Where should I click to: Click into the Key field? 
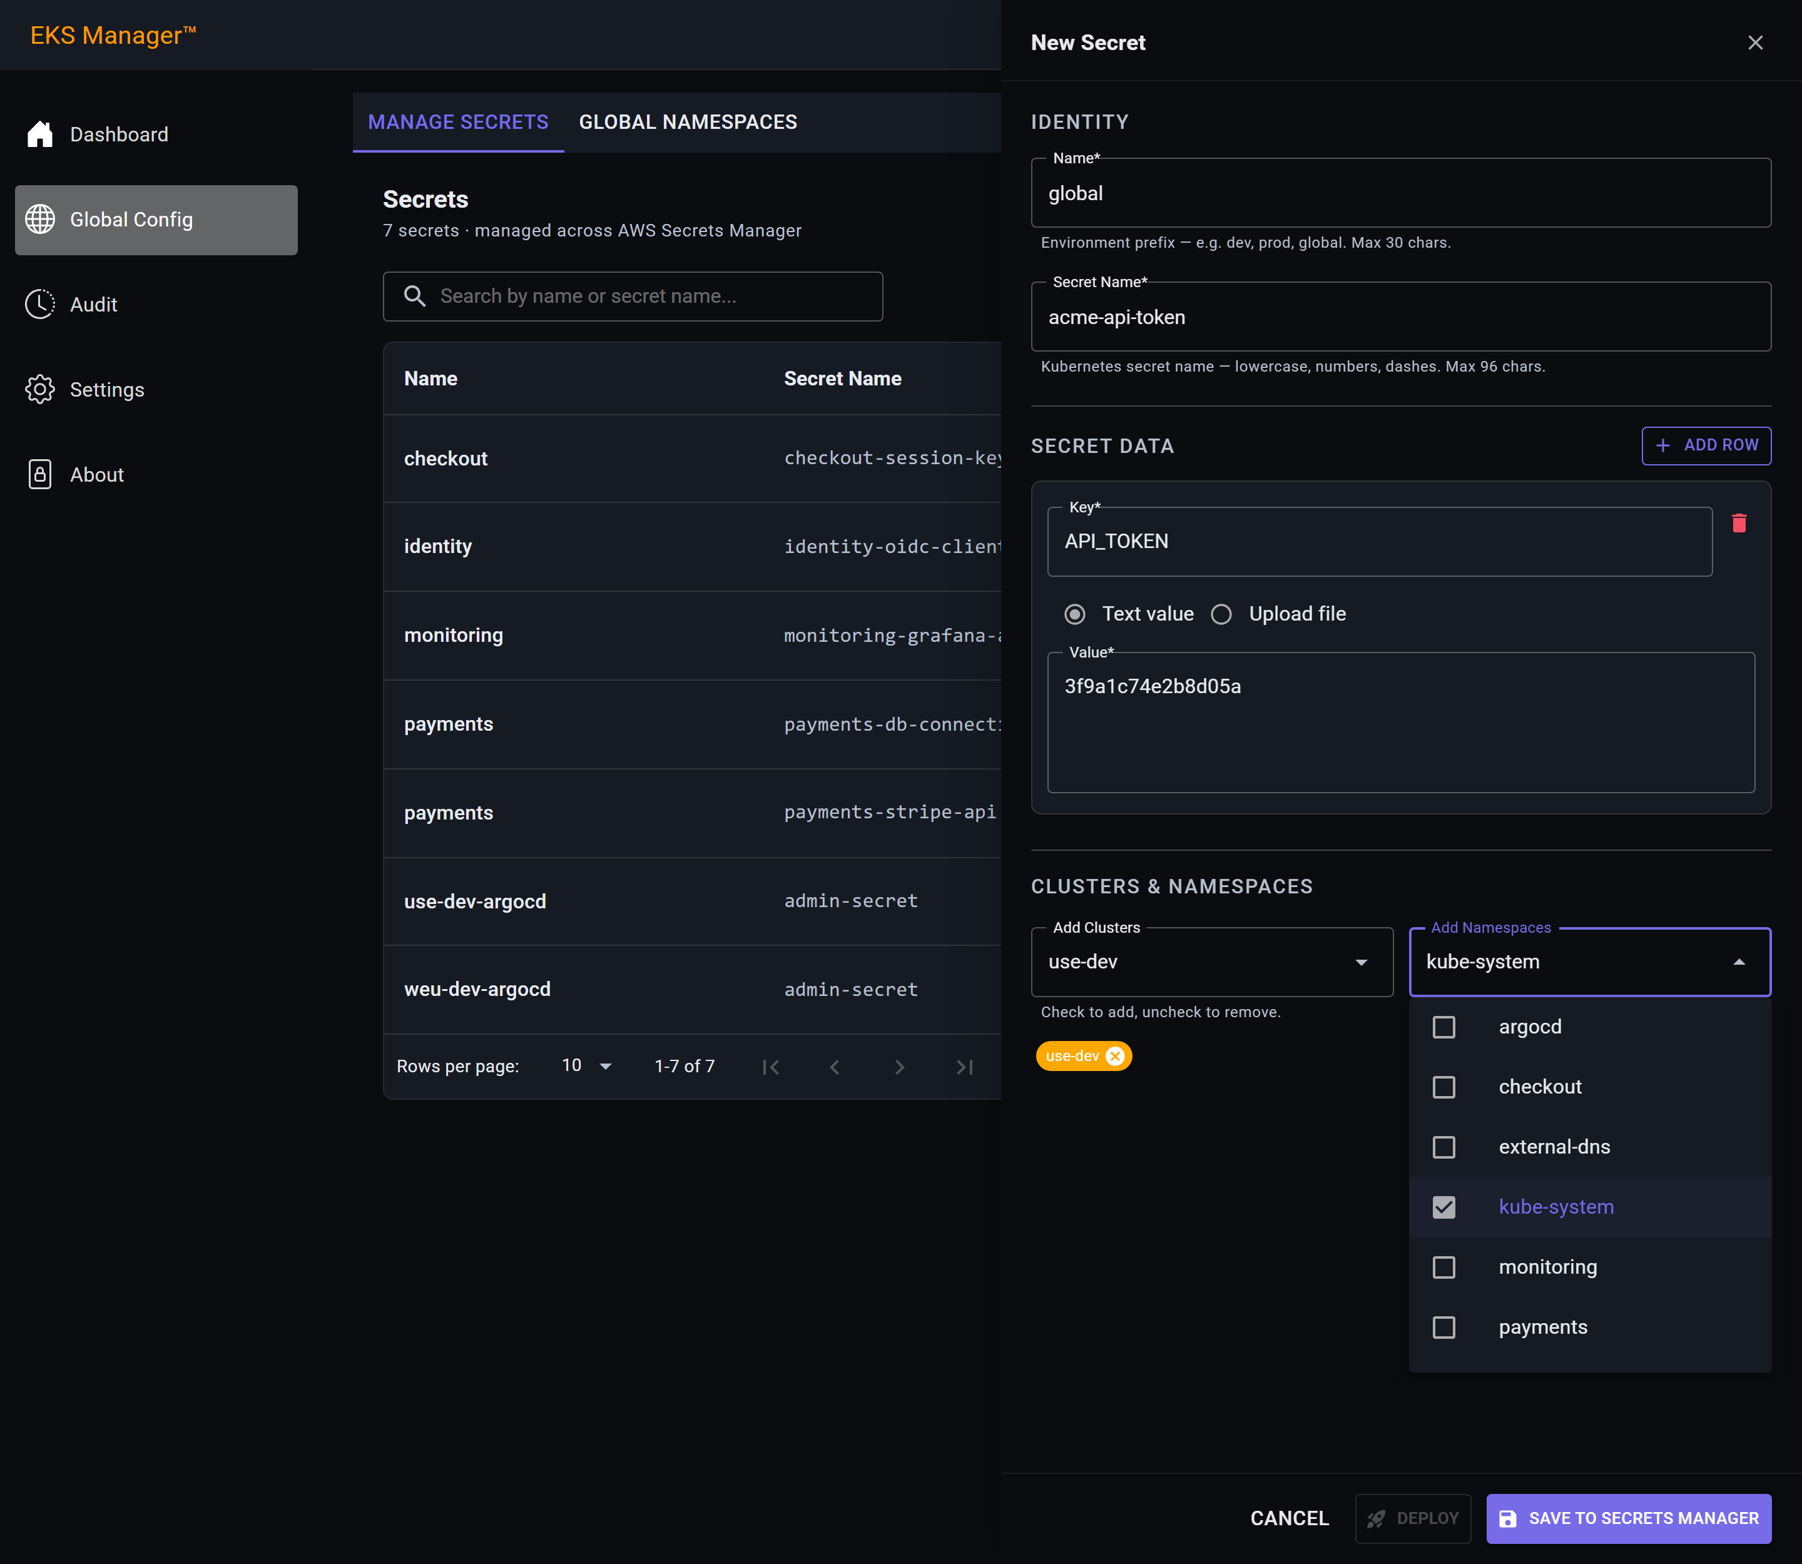1380,542
